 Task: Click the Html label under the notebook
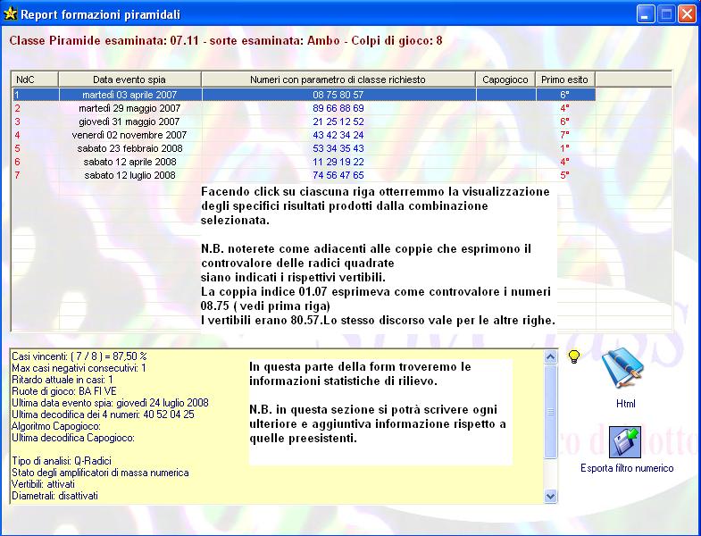625,404
